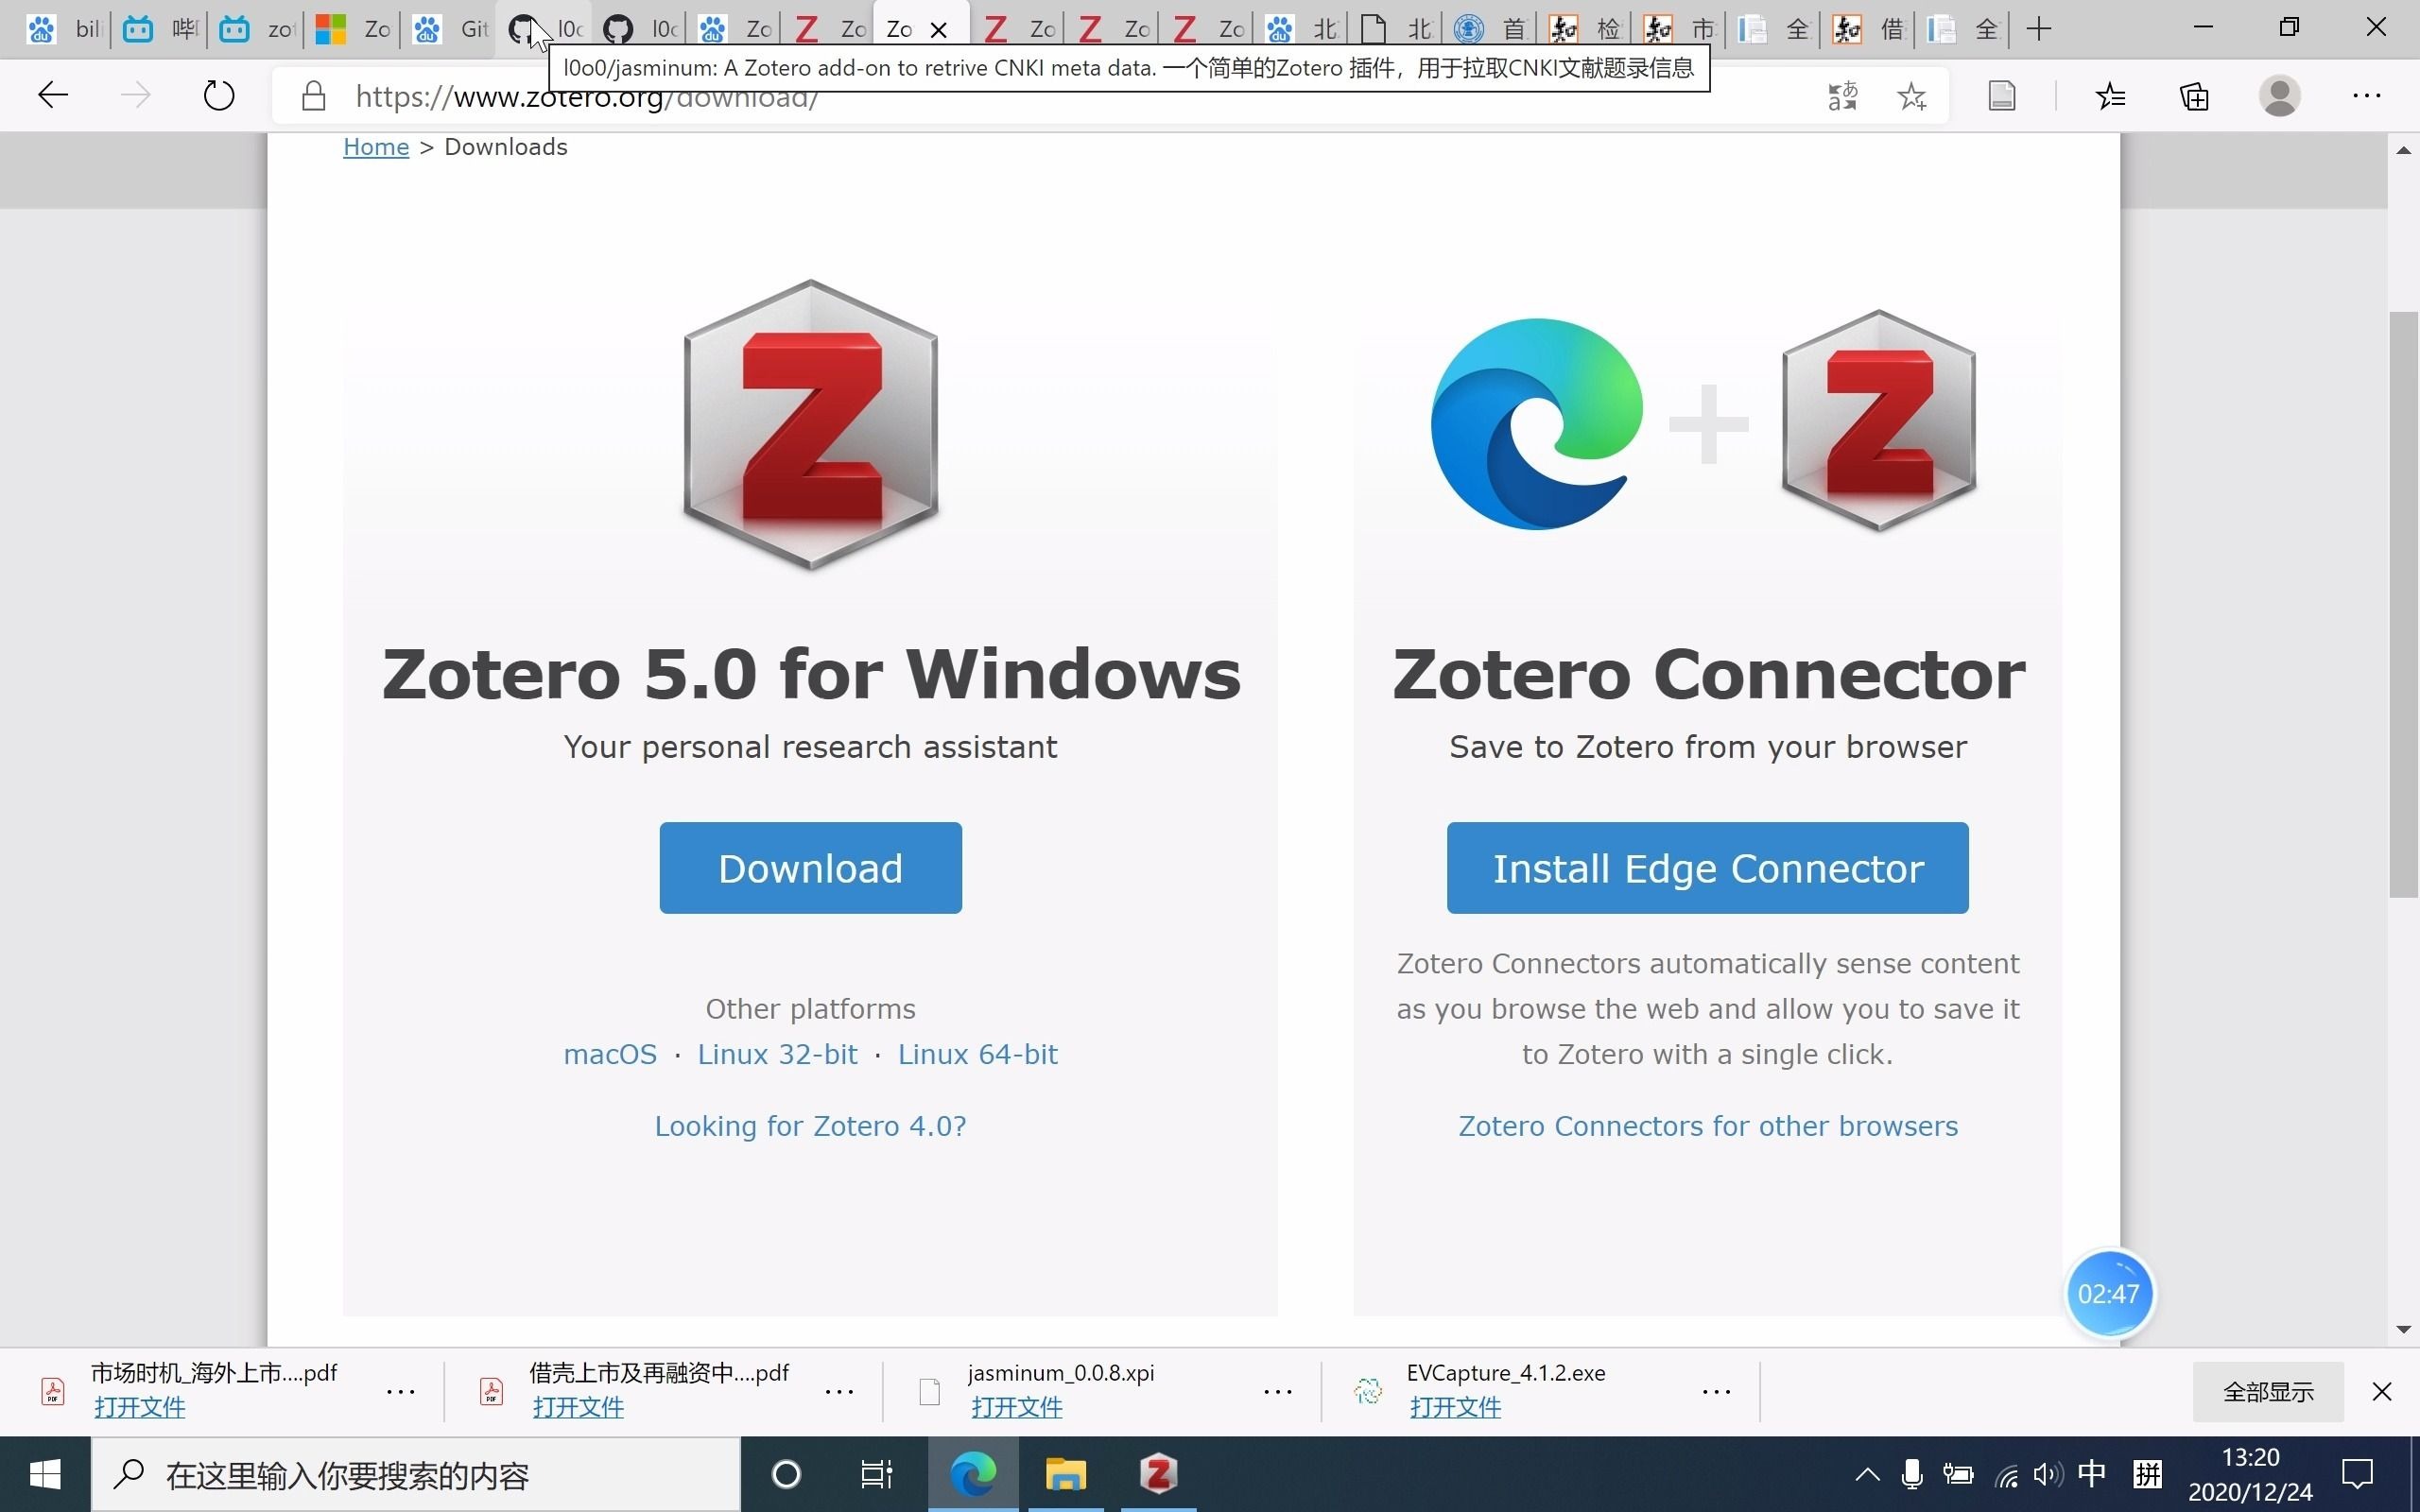Toggle the Chinese input mode 中 indicator
Screen dimensions: 2420x1512
(2093, 1473)
